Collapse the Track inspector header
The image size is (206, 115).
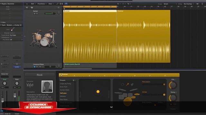1,25
